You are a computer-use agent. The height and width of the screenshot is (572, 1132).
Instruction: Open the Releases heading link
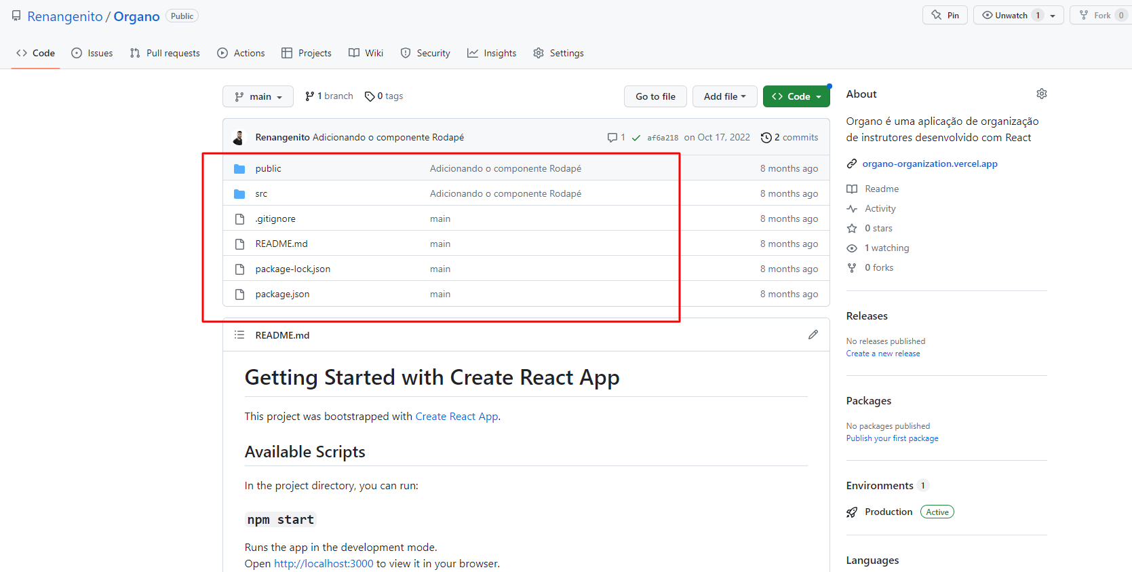click(x=867, y=316)
